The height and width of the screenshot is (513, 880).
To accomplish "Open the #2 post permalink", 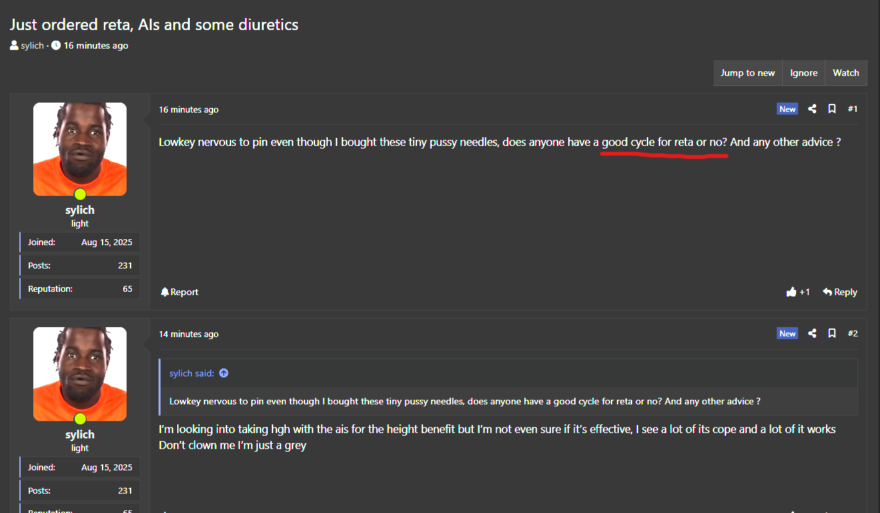I will point(853,333).
